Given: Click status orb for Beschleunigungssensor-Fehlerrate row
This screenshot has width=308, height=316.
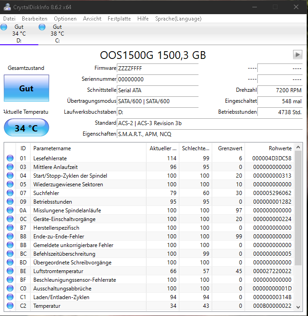Looking at the screenshot, I should [x=10, y=279].
